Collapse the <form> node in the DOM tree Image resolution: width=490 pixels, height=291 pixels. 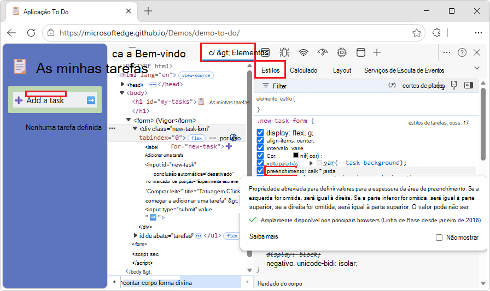pos(129,120)
